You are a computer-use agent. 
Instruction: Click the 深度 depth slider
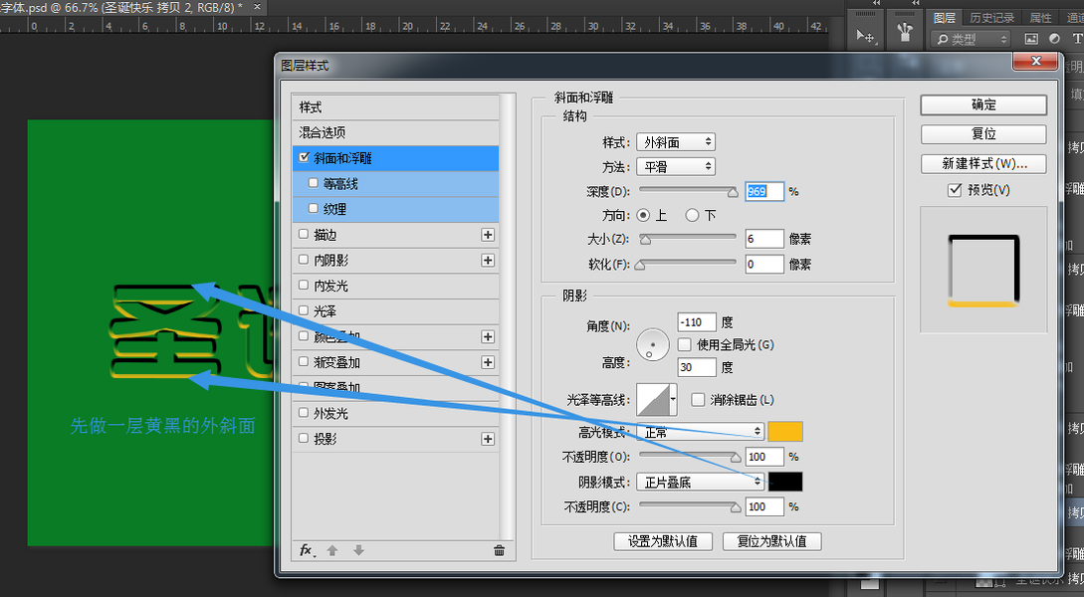coord(688,191)
